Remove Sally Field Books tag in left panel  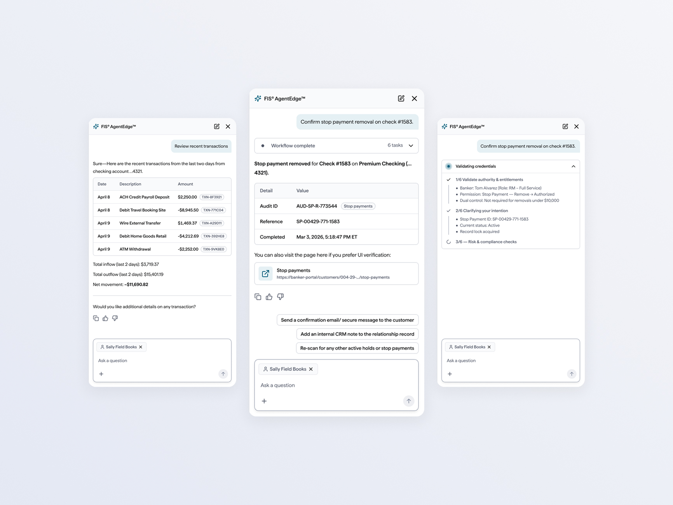tap(141, 347)
